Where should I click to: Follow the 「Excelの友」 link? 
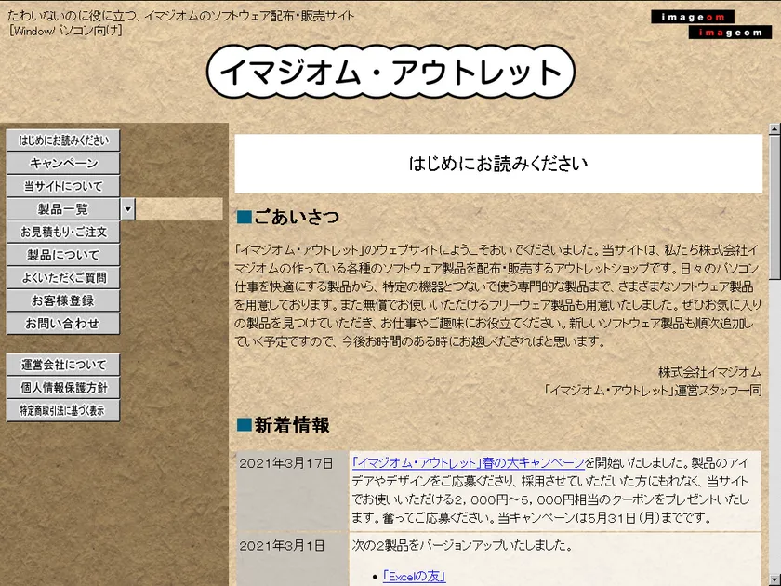coord(414,577)
